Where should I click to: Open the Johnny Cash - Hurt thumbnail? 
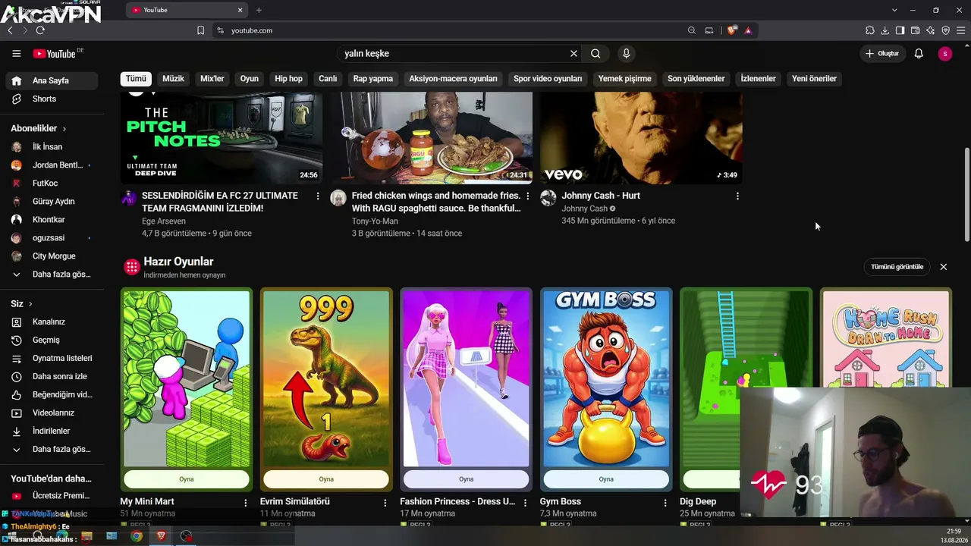pyautogui.click(x=641, y=138)
